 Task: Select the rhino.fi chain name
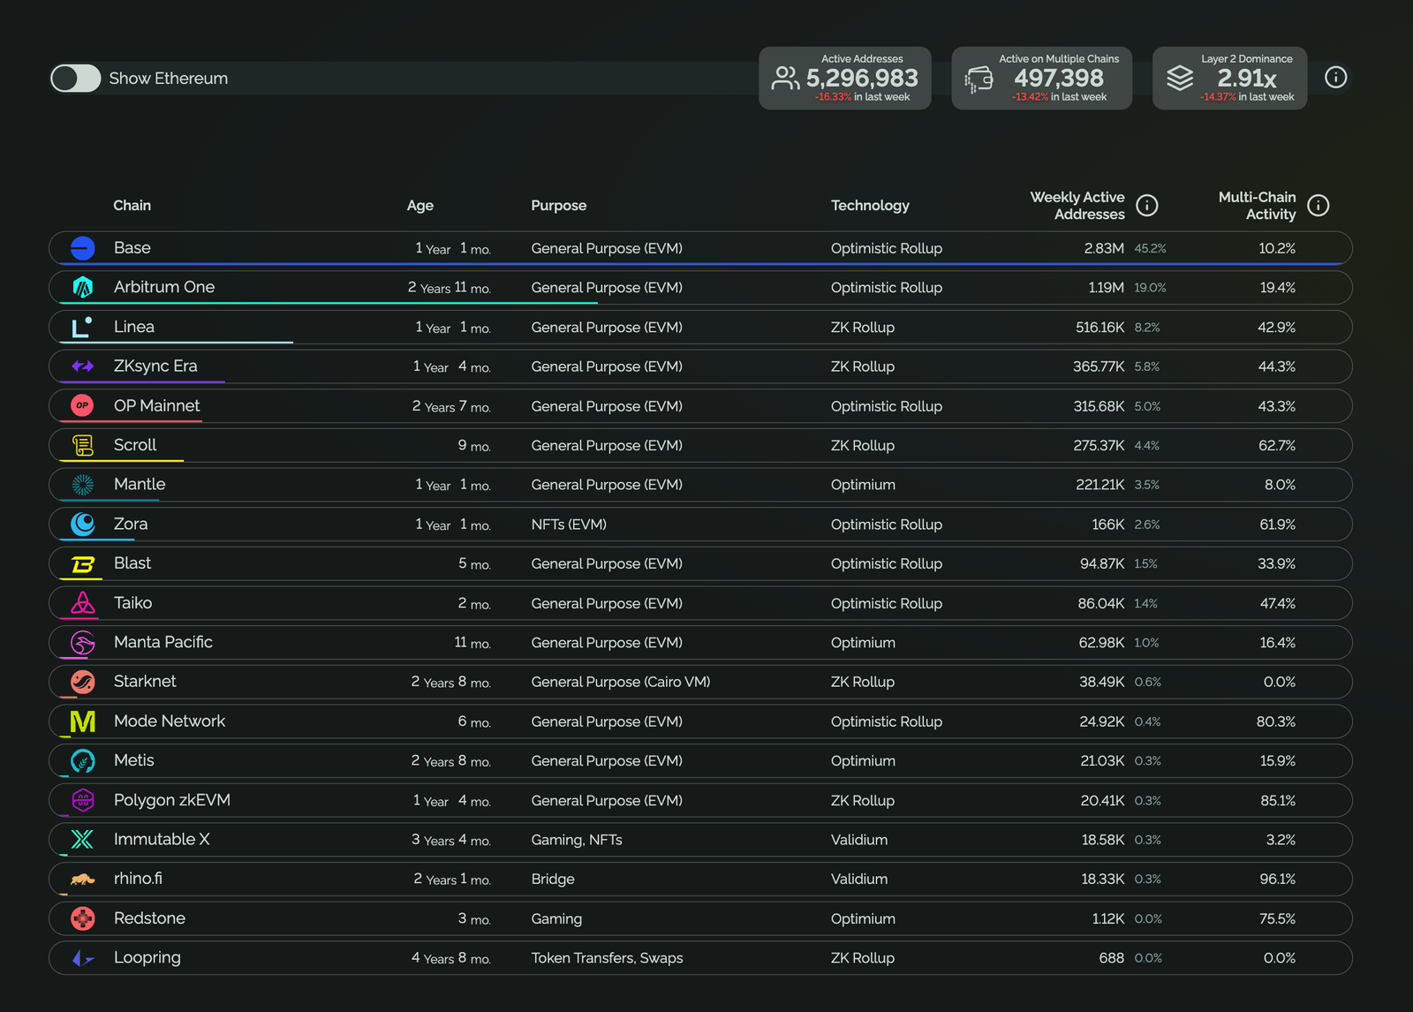pyautogui.click(x=138, y=879)
